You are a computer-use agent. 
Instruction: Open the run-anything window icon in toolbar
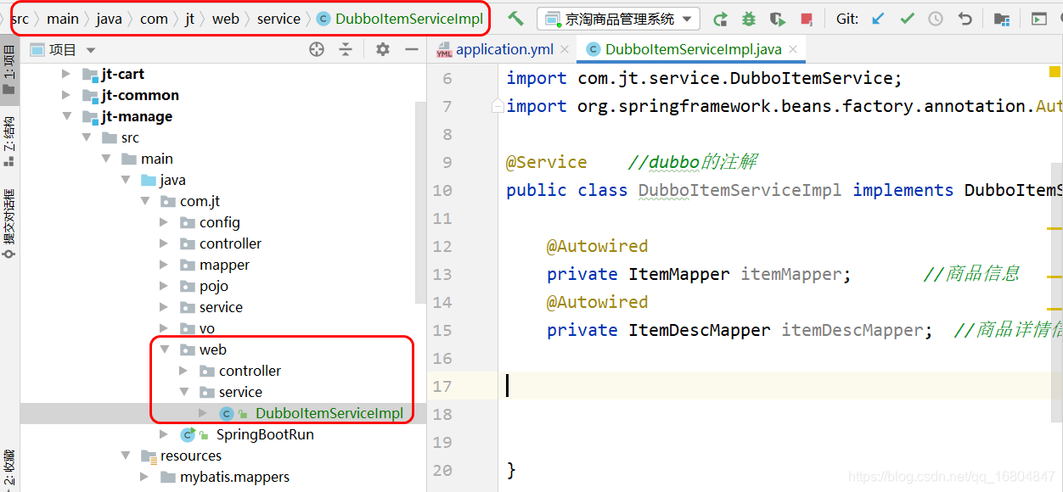[1039, 19]
